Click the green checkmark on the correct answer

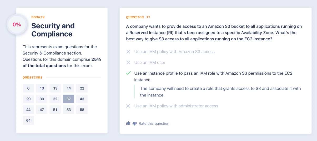click(x=128, y=73)
